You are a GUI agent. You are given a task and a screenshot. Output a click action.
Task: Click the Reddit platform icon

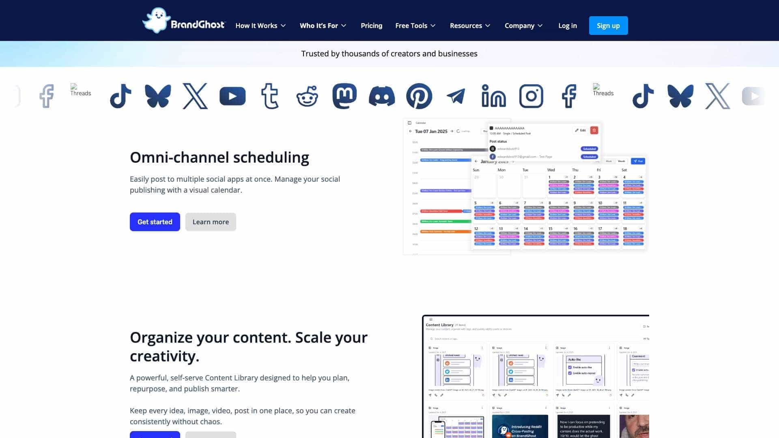pyautogui.click(x=307, y=97)
